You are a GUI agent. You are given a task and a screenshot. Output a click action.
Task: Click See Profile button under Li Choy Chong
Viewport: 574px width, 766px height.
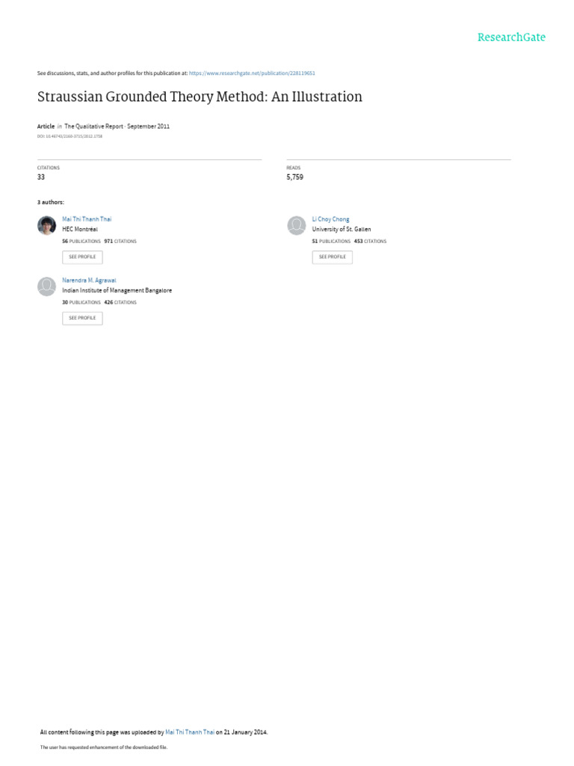tap(333, 257)
